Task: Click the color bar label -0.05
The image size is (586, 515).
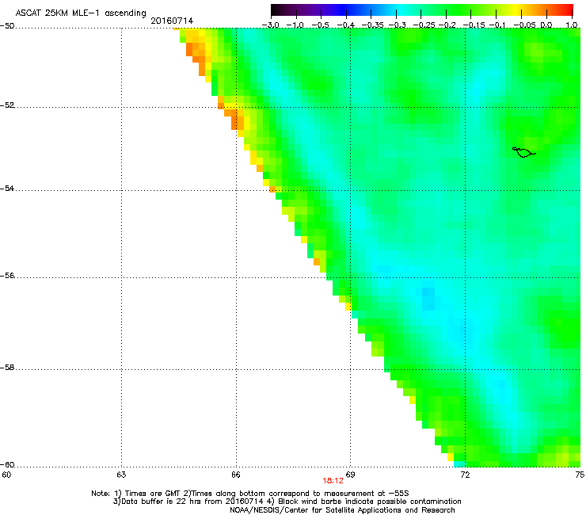Action: (x=525, y=25)
